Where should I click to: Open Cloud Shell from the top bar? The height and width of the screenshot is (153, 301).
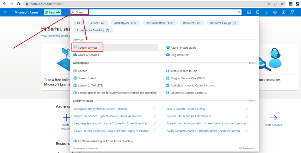(x=249, y=12)
